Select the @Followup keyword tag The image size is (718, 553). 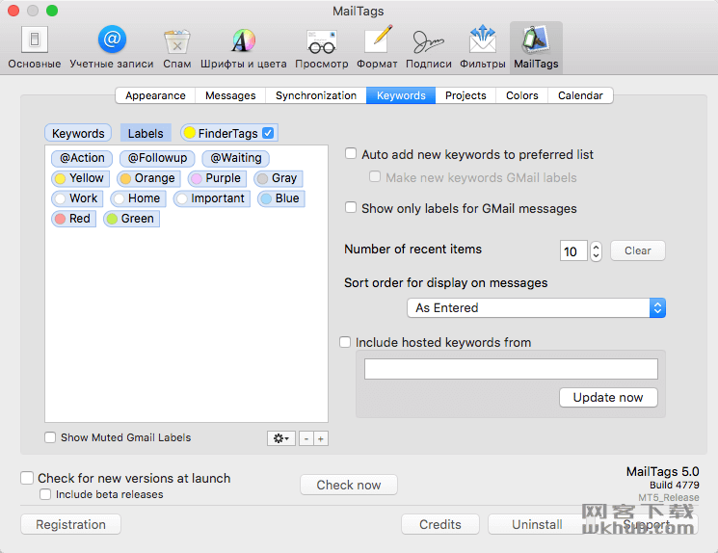click(157, 158)
